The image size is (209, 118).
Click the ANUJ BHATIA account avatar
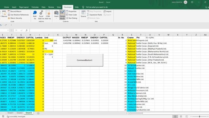pyautogui.click(x=185, y=2)
